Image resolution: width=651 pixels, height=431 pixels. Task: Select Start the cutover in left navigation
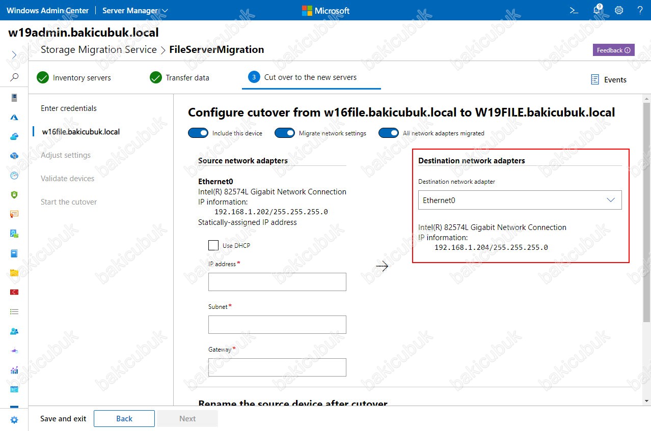pos(69,202)
